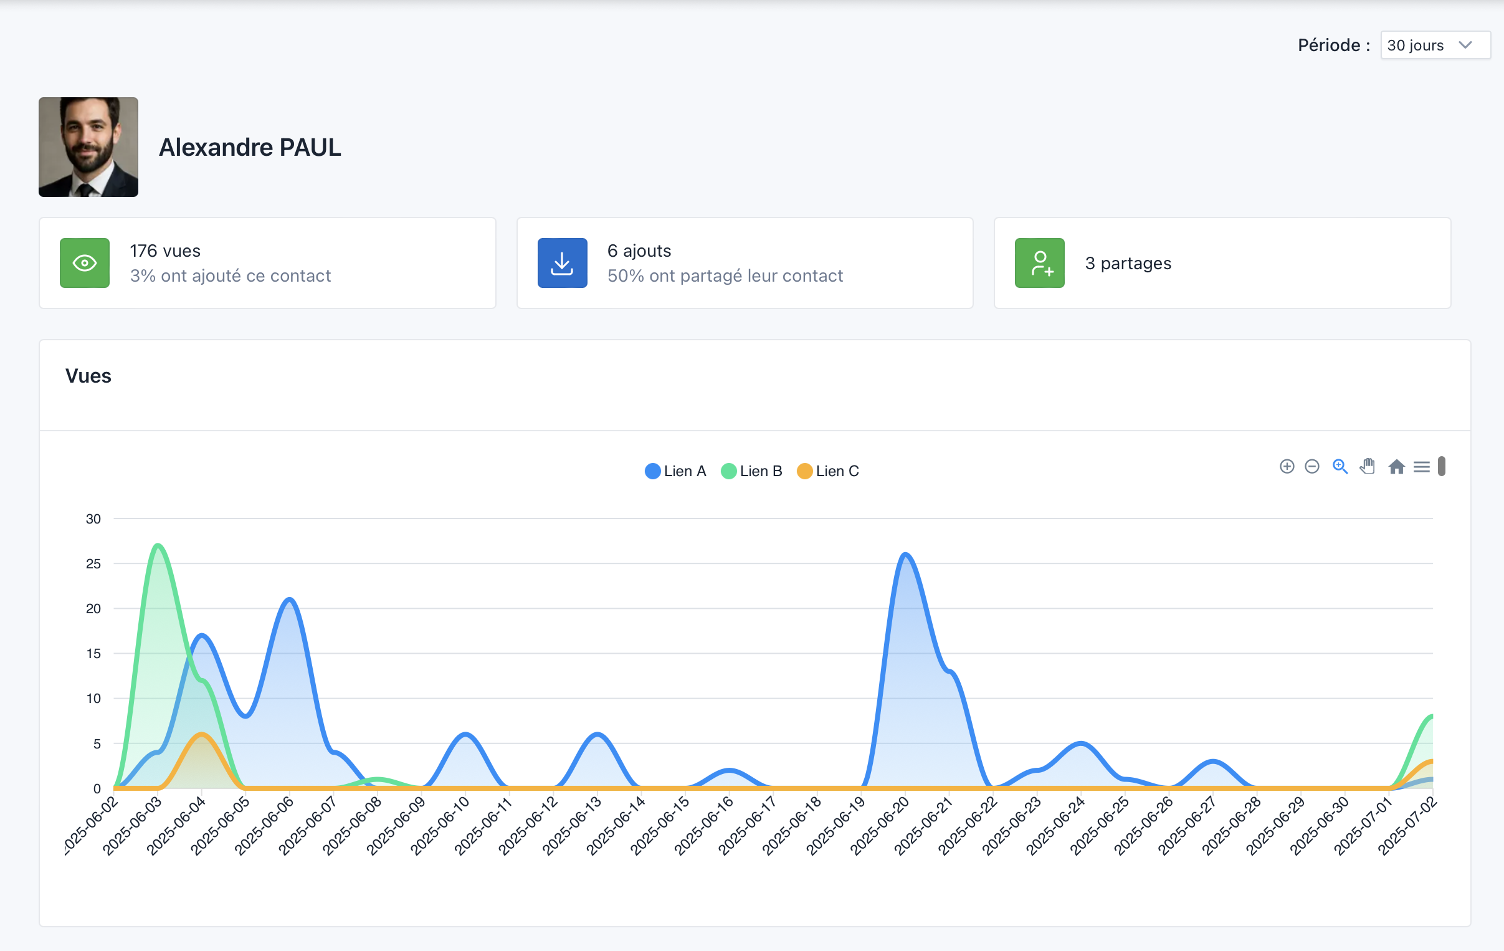
Task: Activate the panning hand tool
Action: pos(1368,467)
